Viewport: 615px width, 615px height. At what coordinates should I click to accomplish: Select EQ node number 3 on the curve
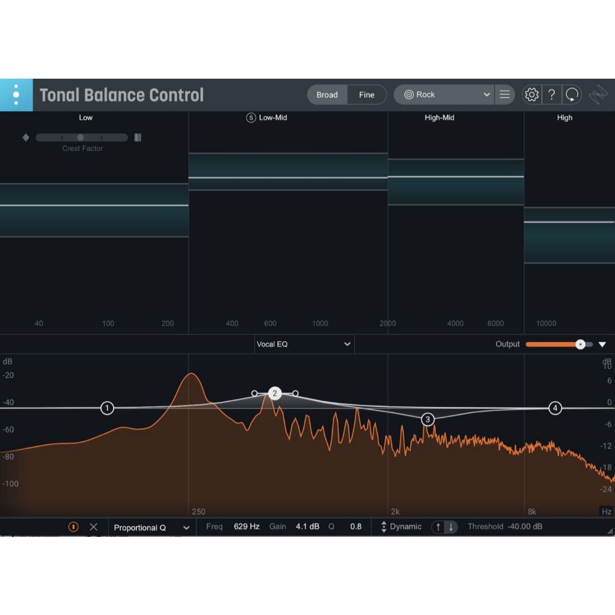[427, 420]
